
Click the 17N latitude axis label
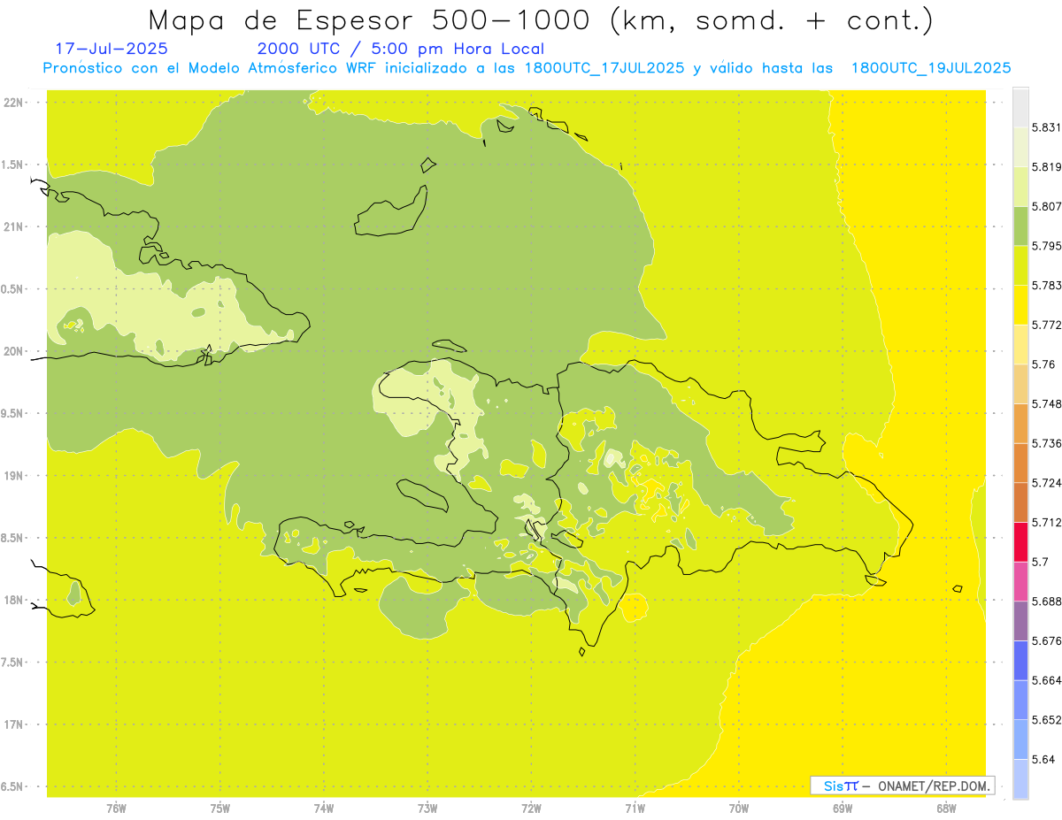13,724
